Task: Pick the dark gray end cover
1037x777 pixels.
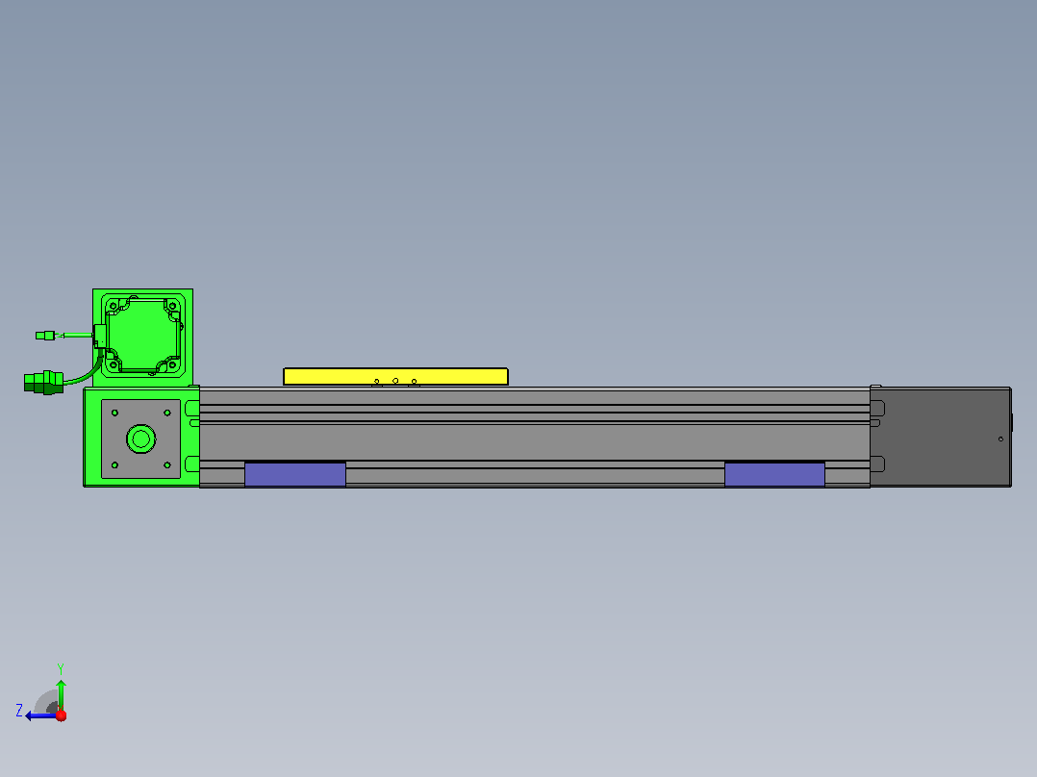Action: [941, 438]
